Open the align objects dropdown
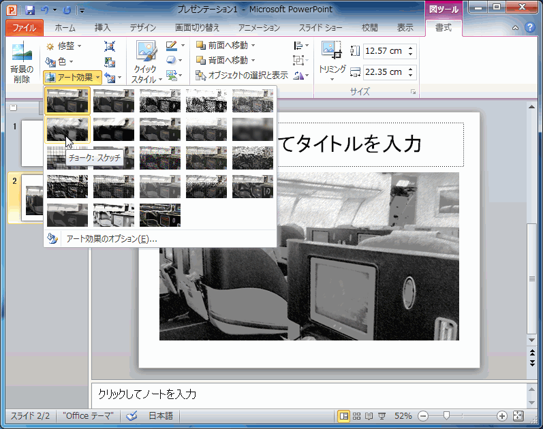 point(301,46)
